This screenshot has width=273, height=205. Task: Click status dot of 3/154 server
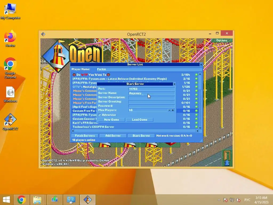point(196,75)
